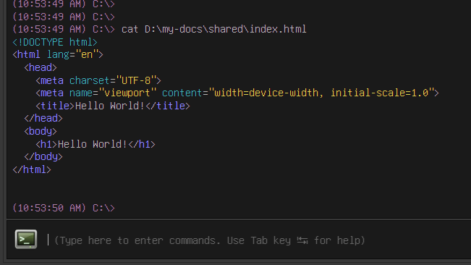
Task: Click the closing </html> tag
Action: 32,169
